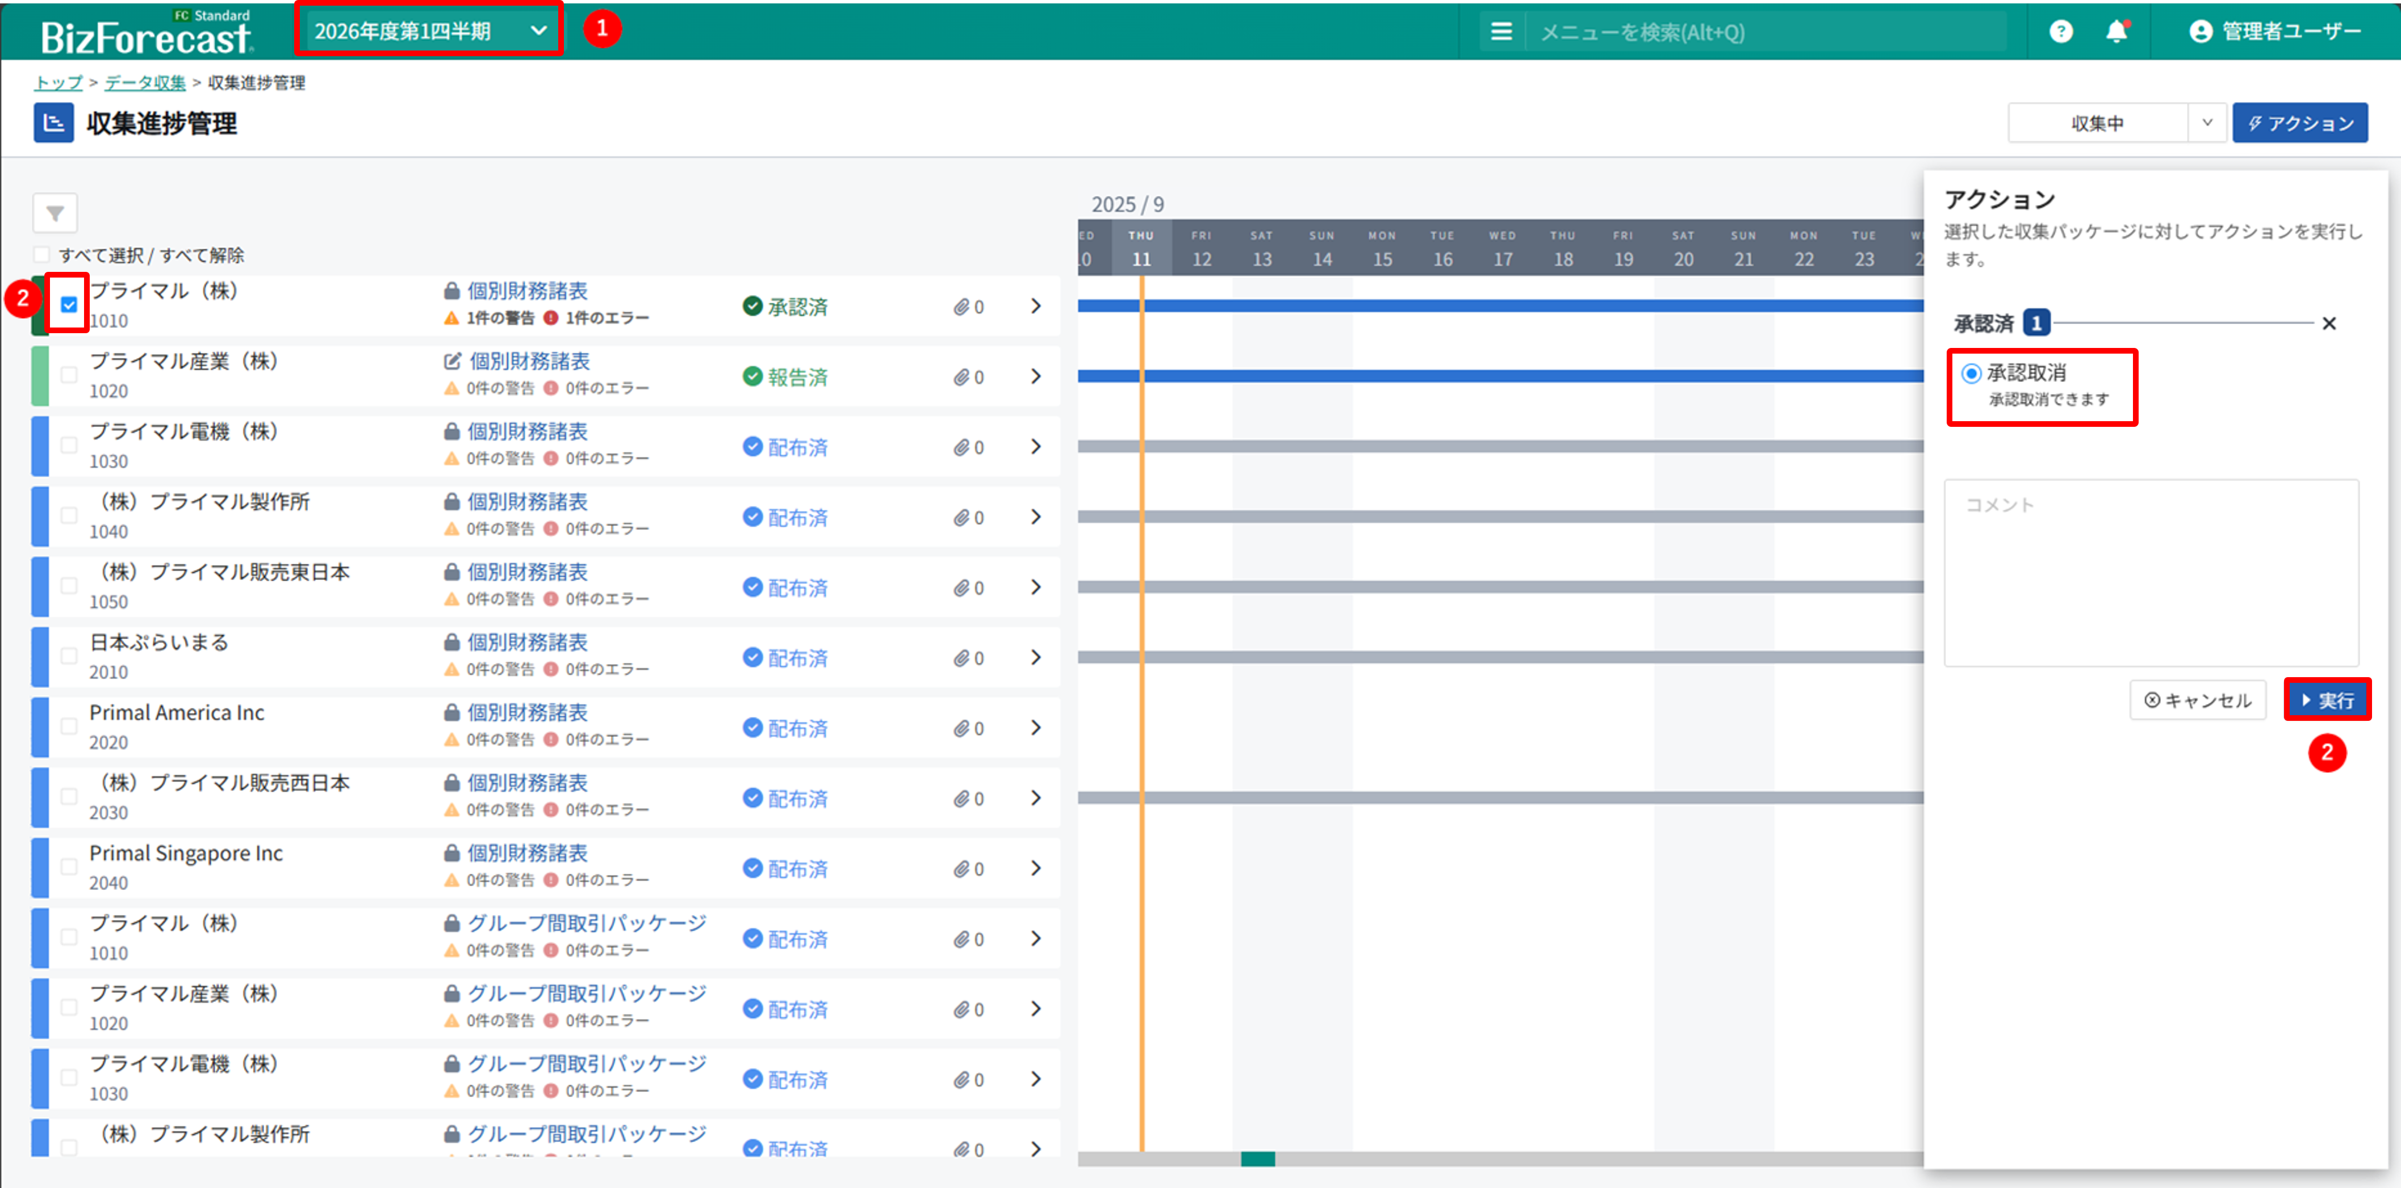Open the notifications bell icon
The image size is (2401, 1188).
coord(2116,32)
